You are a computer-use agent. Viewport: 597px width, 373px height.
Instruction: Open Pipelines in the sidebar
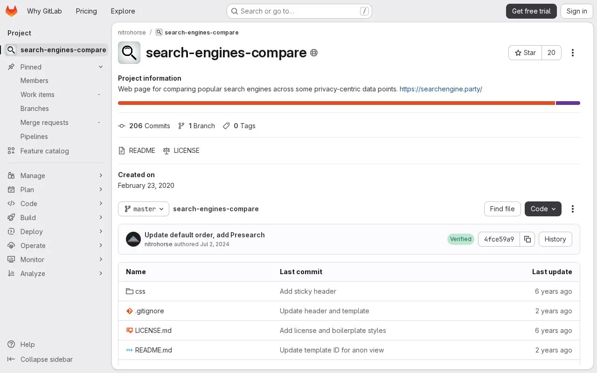(x=56, y=137)
